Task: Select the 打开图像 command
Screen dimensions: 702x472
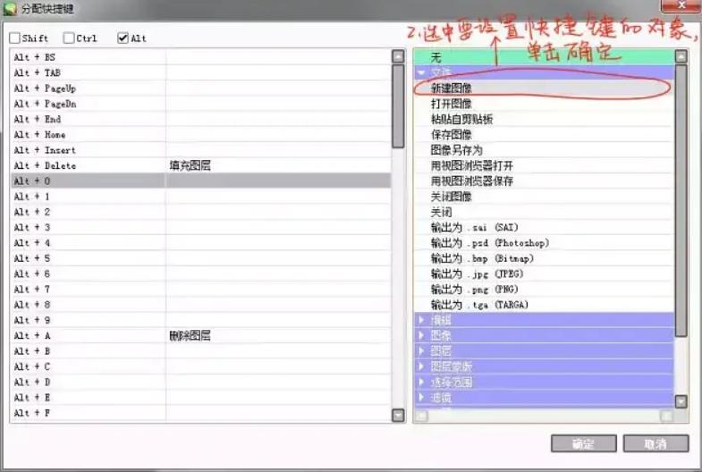Action: click(x=544, y=104)
